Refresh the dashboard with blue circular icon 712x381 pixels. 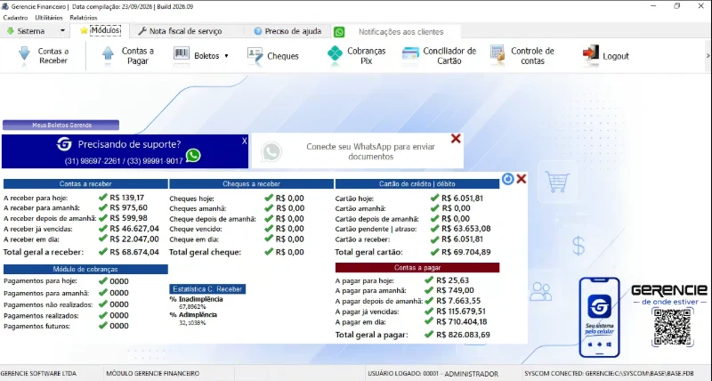pyautogui.click(x=507, y=179)
